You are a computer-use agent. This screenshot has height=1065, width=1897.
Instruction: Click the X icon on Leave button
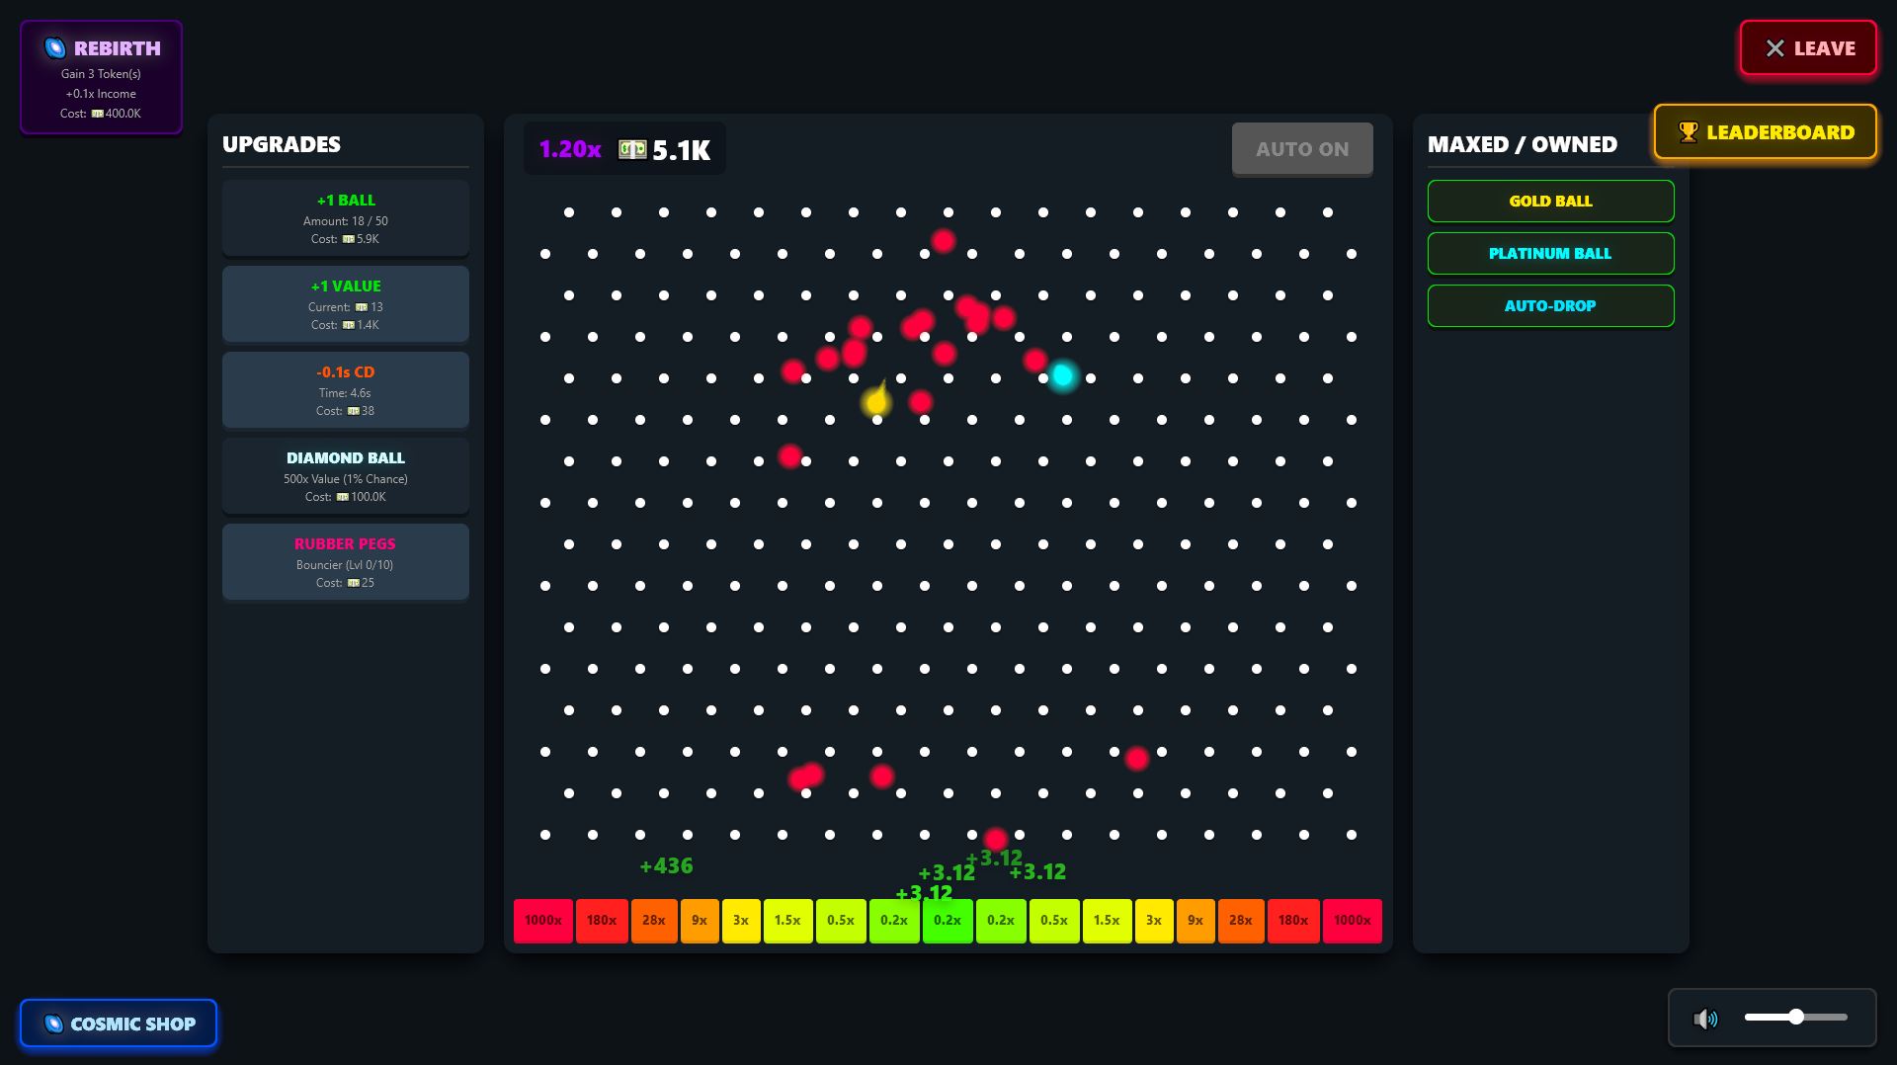coord(1774,48)
